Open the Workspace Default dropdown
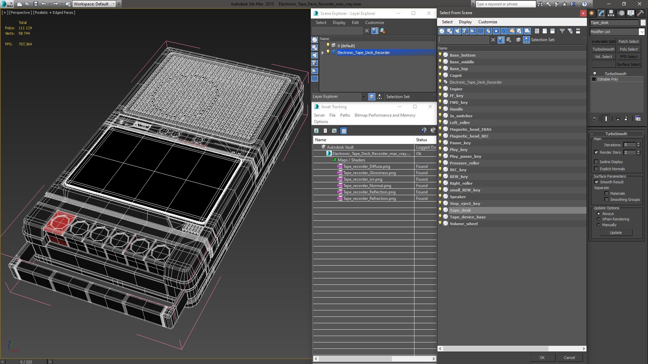 (x=113, y=4)
